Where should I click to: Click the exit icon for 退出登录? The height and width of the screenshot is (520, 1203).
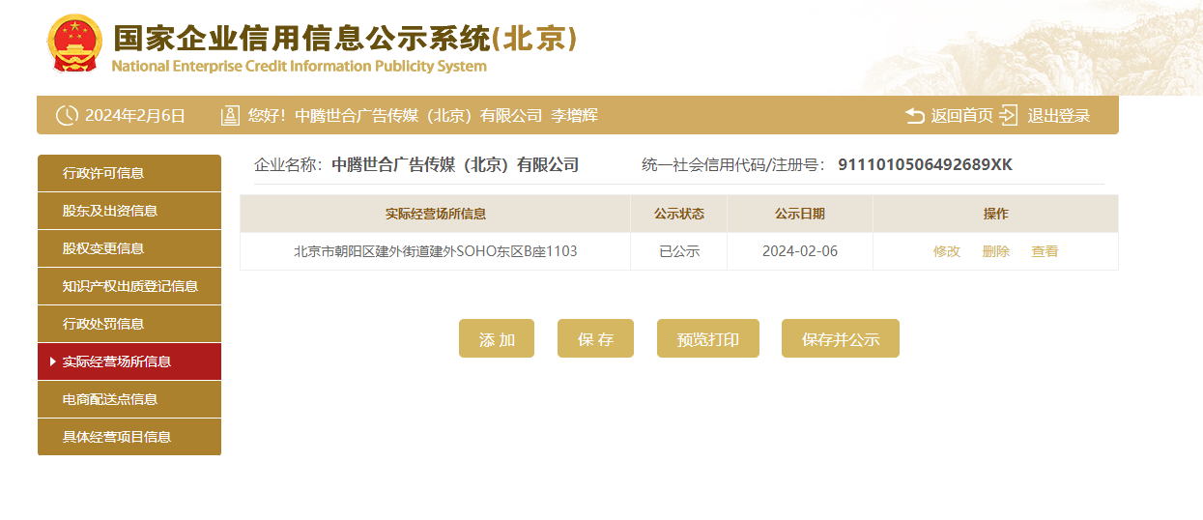1009,116
